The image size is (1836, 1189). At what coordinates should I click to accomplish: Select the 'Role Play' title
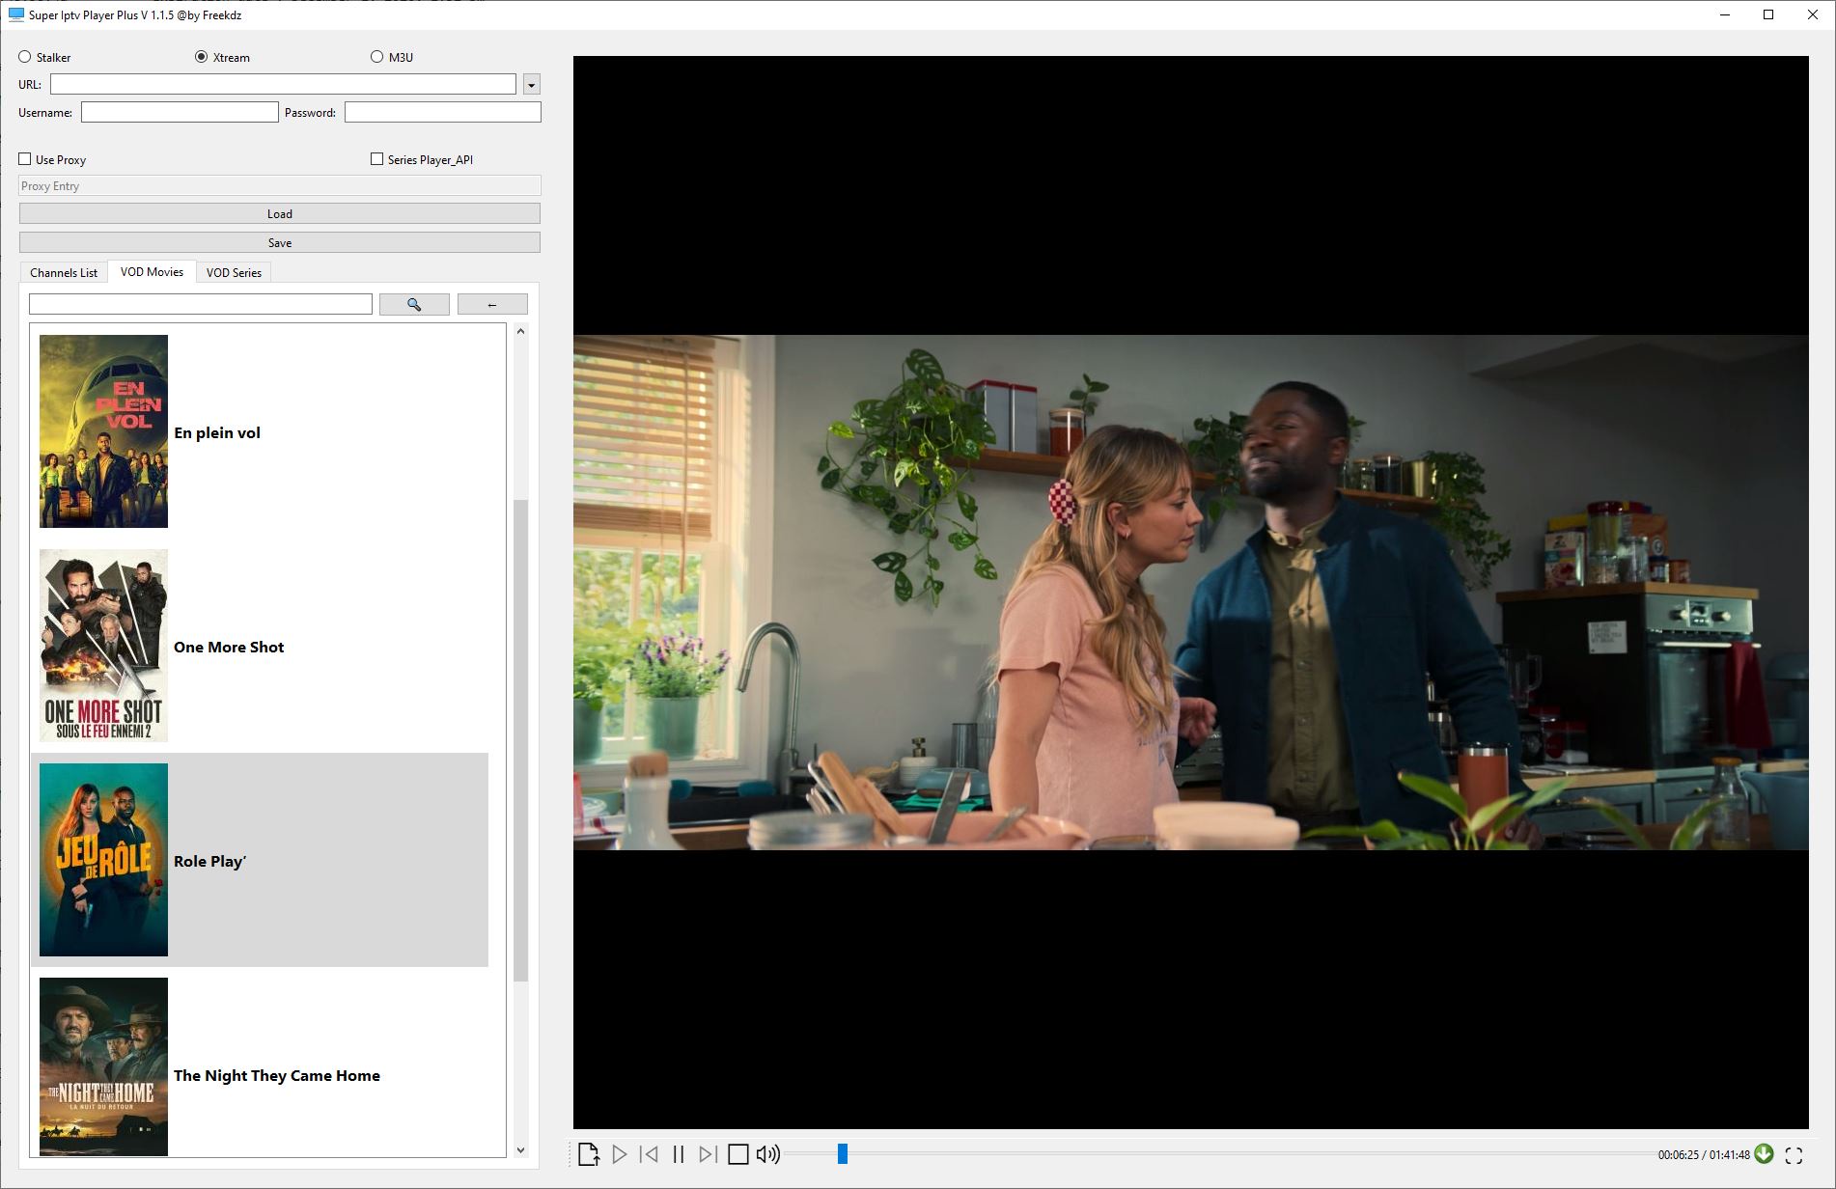pos(209,861)
